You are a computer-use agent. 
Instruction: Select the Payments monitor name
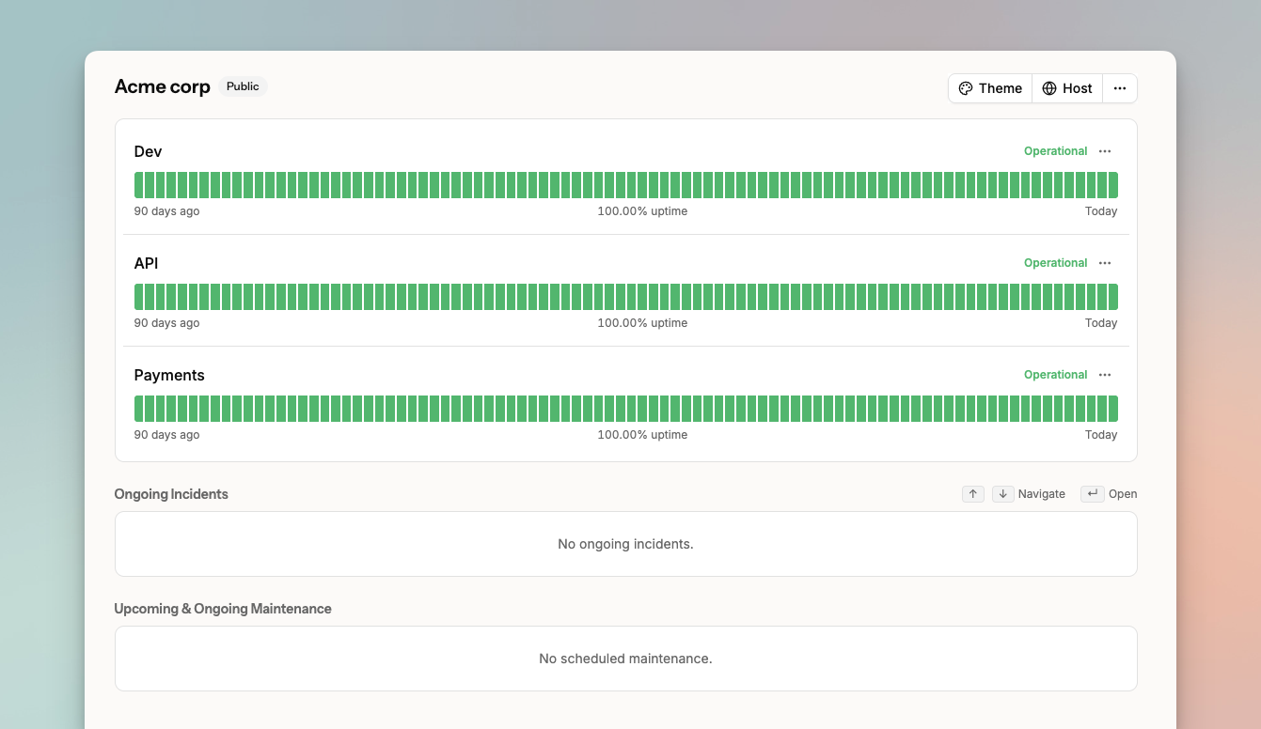169,375
